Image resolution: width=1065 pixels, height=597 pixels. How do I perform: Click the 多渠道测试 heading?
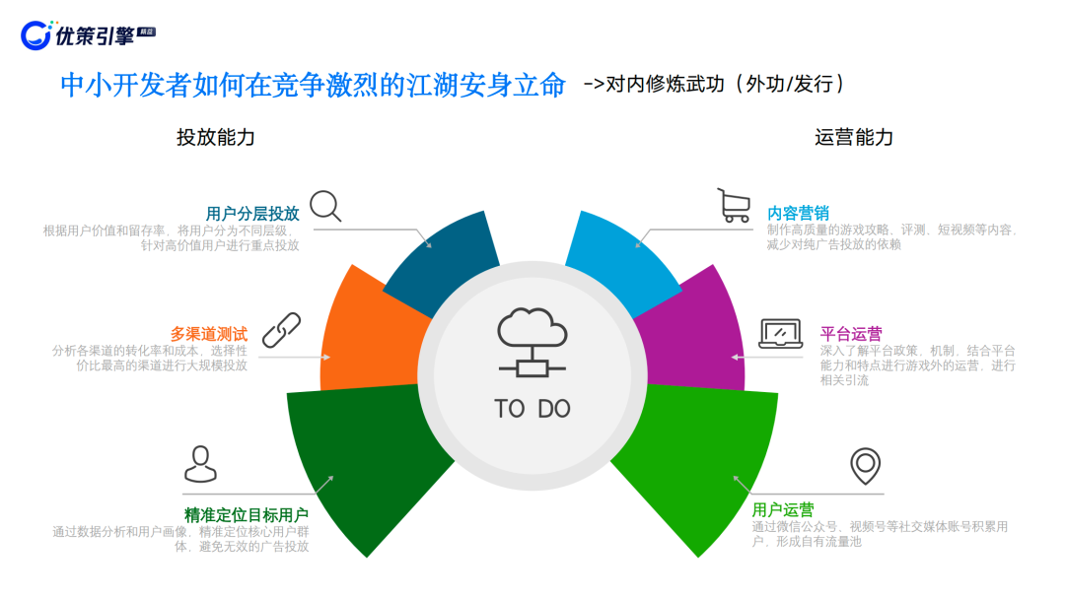point(208,334)
